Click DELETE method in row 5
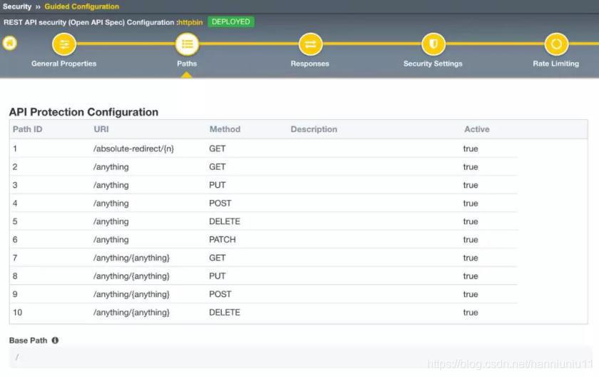The height and width of the screenshot is (377, 599). pyautogui.click(x=225, y=221)
